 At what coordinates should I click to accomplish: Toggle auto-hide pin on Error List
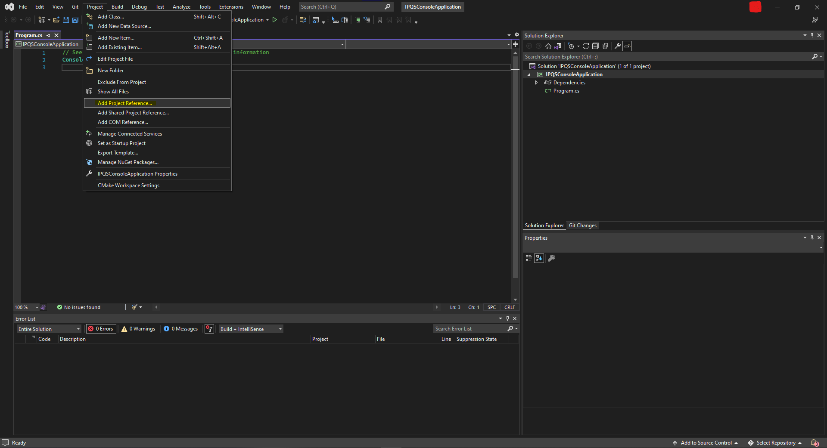tap(507, 318)
